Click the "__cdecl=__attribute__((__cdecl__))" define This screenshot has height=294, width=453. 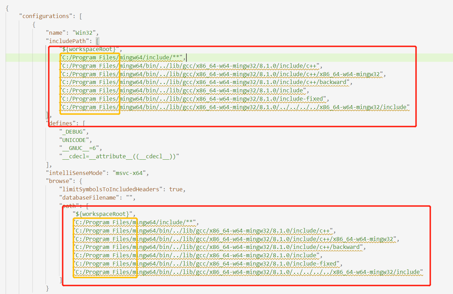tap(119, 156)
